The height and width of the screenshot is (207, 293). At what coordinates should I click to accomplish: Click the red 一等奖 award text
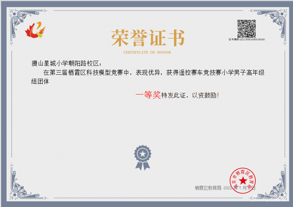[x=148, y=95]
